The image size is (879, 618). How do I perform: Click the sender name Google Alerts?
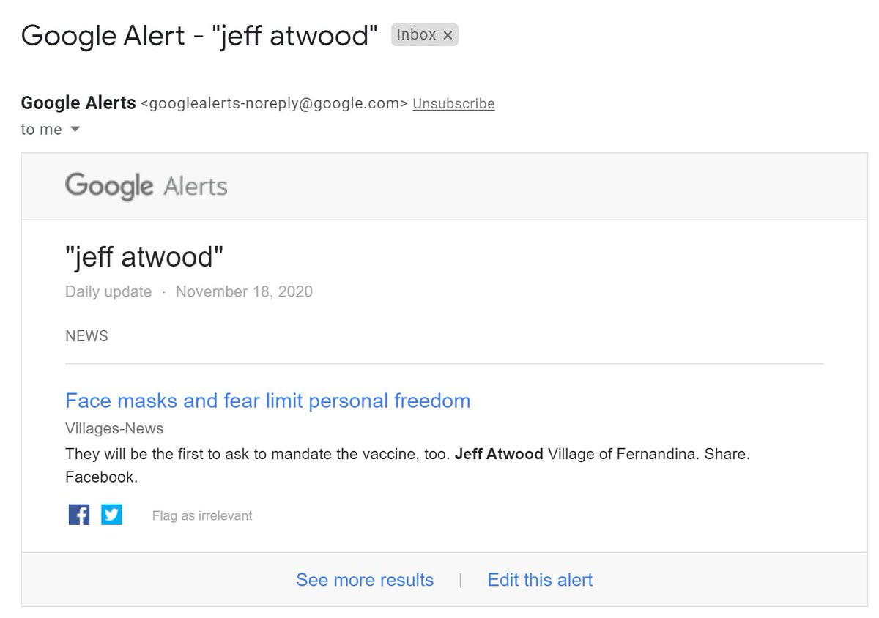[78, 103]
